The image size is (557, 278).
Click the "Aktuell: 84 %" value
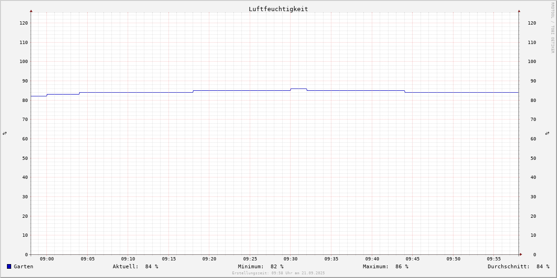point(136,266)
